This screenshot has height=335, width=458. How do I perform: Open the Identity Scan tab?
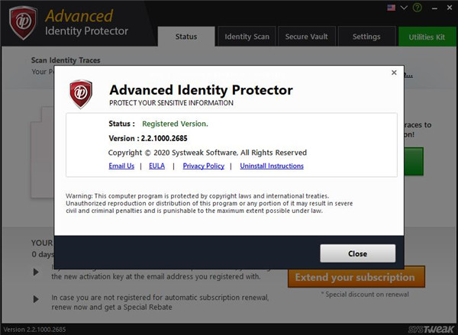(x=246, y=37)
